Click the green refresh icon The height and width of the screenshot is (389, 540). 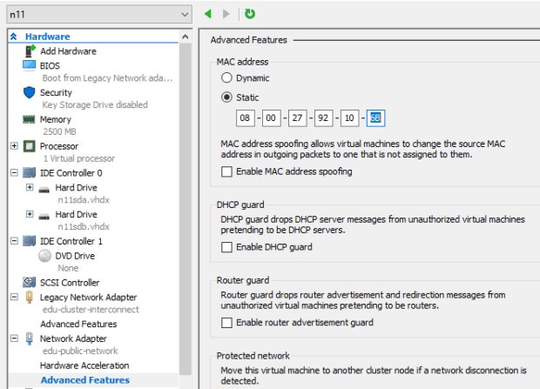[250, 14]
